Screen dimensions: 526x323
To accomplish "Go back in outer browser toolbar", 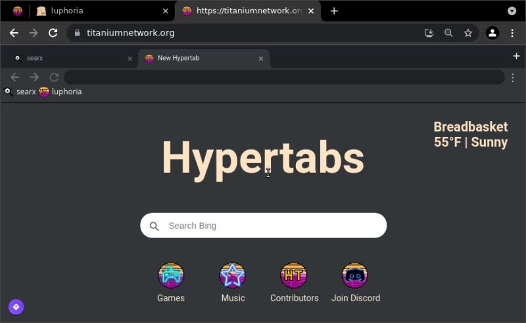I will pyautogui.click(x=14, y=33).
